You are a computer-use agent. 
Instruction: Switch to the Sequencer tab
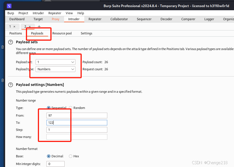[x=144, y=19]
